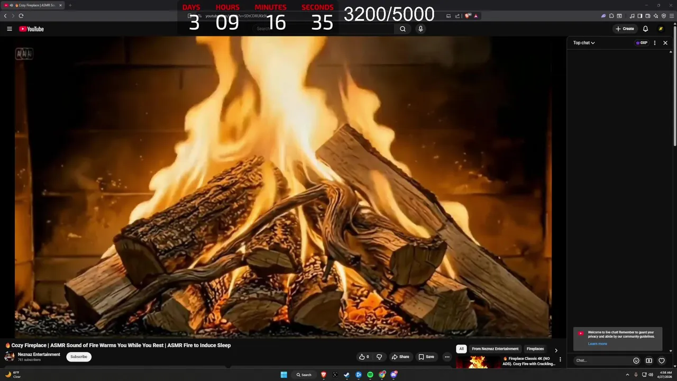Subscribe to Neznaz Entertainment
This screenshot has width=677, height=381.
79,357
